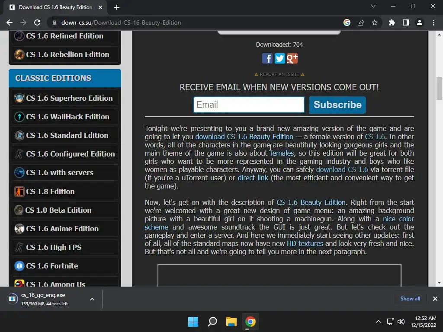
Task: Close the downloads bar
Action: pos(435,299)
